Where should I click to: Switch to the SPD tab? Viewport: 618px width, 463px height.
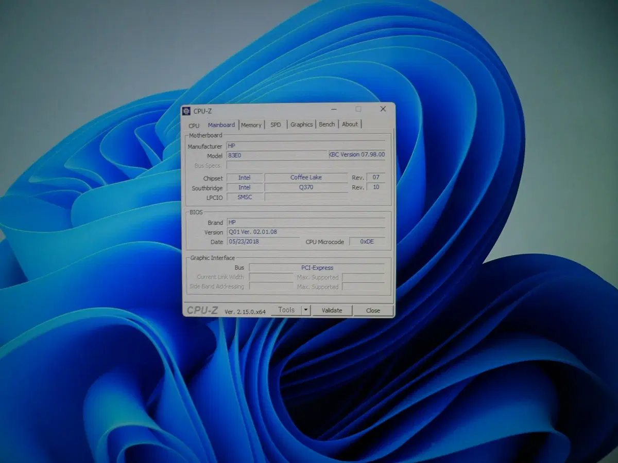click(x=276, y=124)
